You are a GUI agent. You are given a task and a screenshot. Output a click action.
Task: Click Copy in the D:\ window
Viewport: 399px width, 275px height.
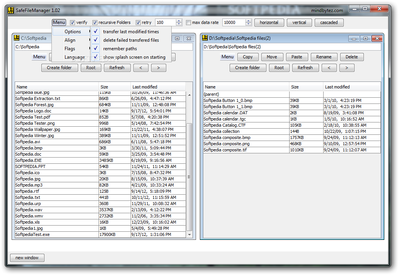click(x=248, y=57)
